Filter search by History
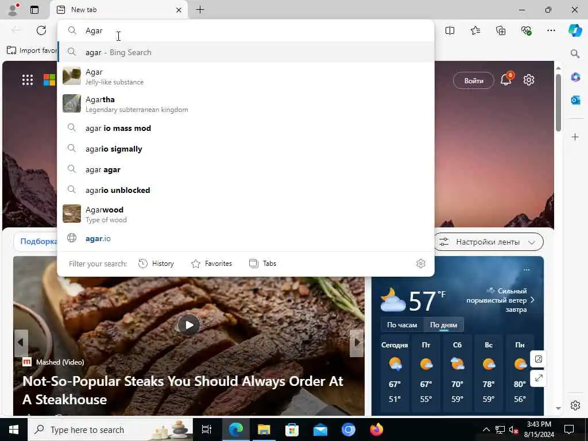Viewport: 588px width, 441px height. click(x=156, y=264)
